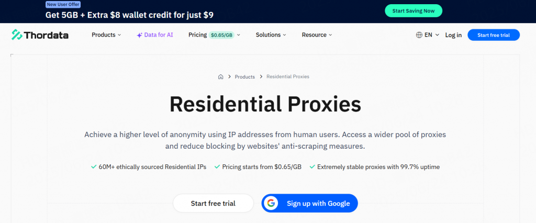Open the Solutions dropdown menu
The width and height of the screenshot is (536, 223).
tap(271, 35)
